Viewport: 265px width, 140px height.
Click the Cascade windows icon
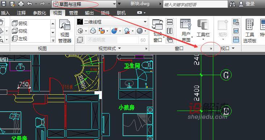pyautogui.click(x=170, y=40)
